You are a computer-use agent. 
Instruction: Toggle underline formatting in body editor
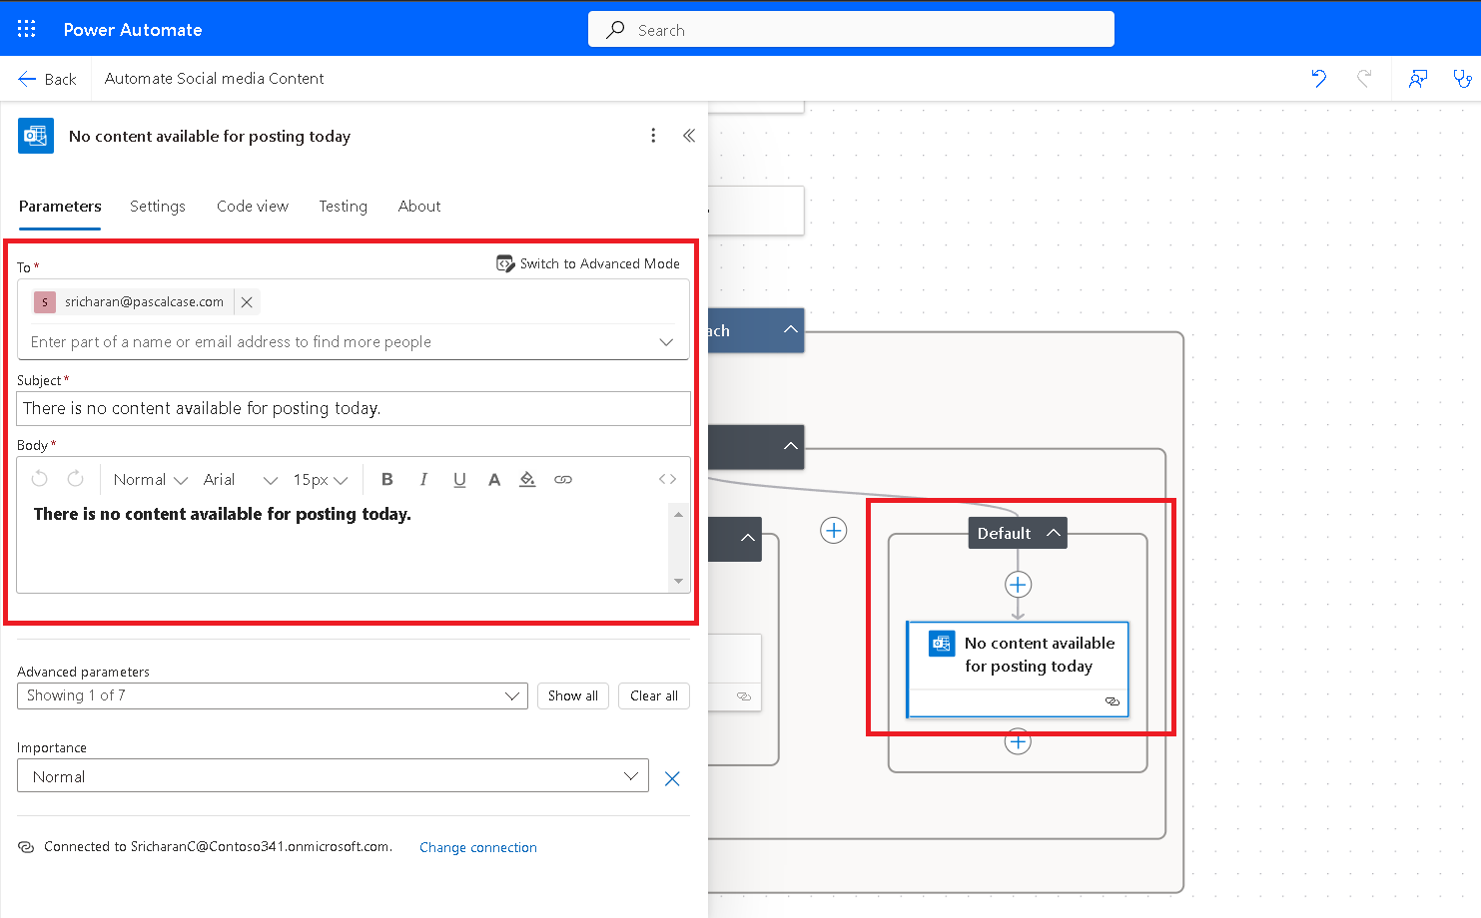coord(459,480)
